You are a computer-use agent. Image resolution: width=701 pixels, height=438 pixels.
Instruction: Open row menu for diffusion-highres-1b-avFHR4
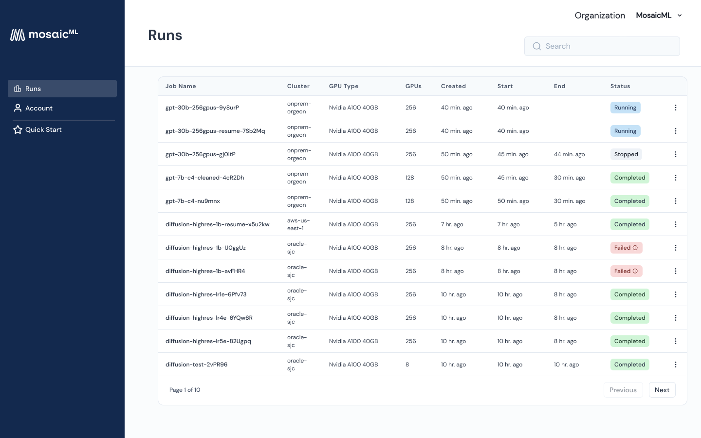[676, 271]
